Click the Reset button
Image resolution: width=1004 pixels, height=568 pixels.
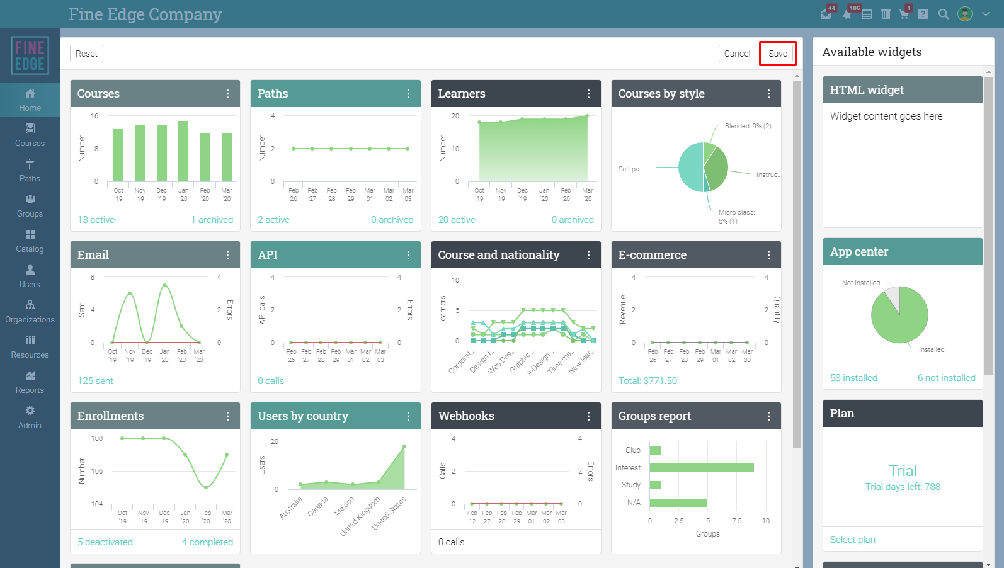coord(86,54)
